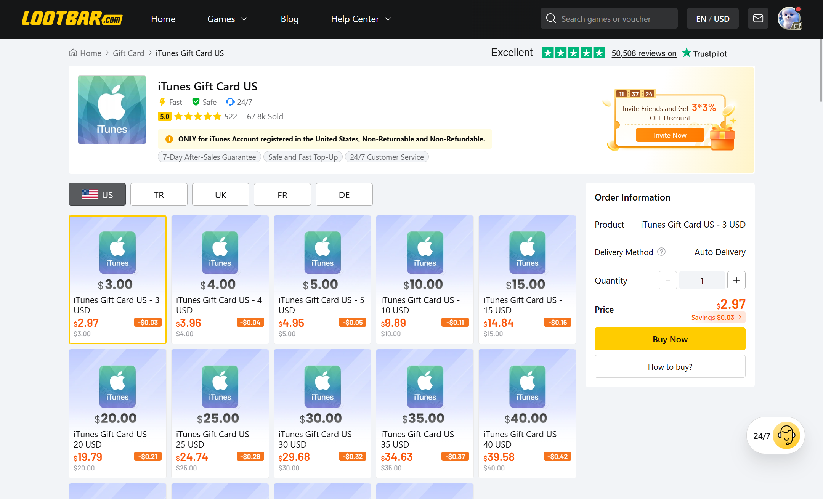Click the iTunes Gift Card US breadcrumb
The width and height of the screenshot is (823, 499).
(190, 53)
